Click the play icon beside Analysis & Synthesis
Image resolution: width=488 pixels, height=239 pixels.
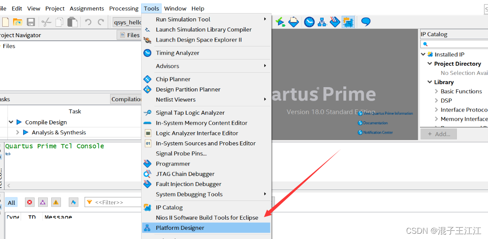[25, 132]
